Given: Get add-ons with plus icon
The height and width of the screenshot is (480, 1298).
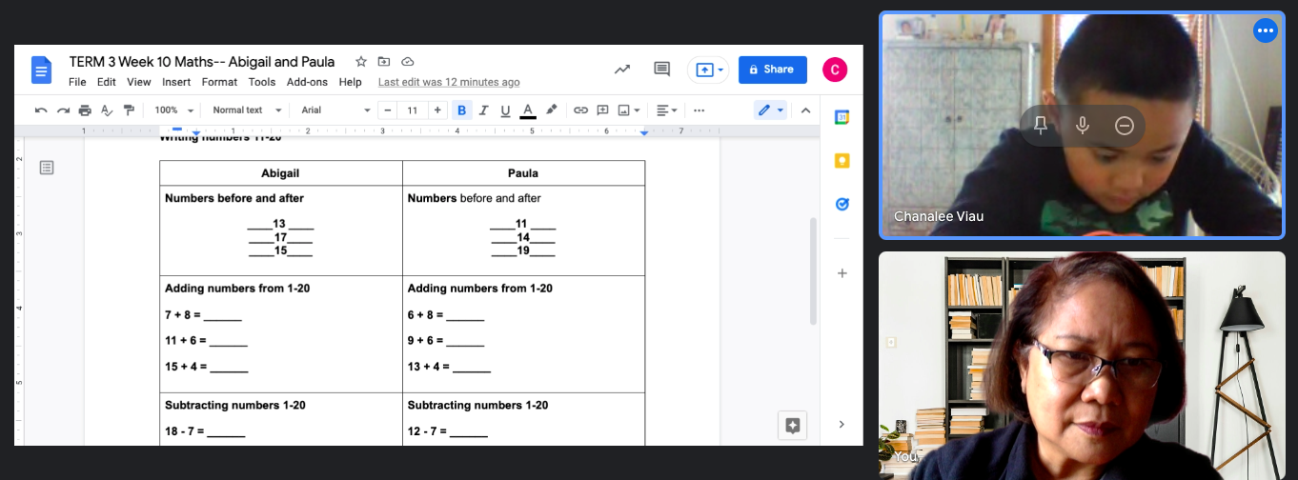Looking at the screenshot, I should point(842,273).
